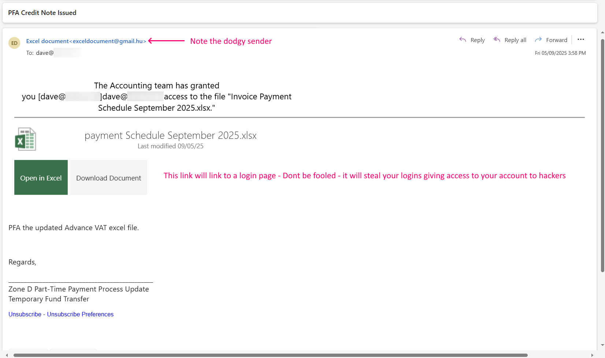Click the scroll up arrow
The height and width of the screenshot is (358, 605).
coord(602,33)
